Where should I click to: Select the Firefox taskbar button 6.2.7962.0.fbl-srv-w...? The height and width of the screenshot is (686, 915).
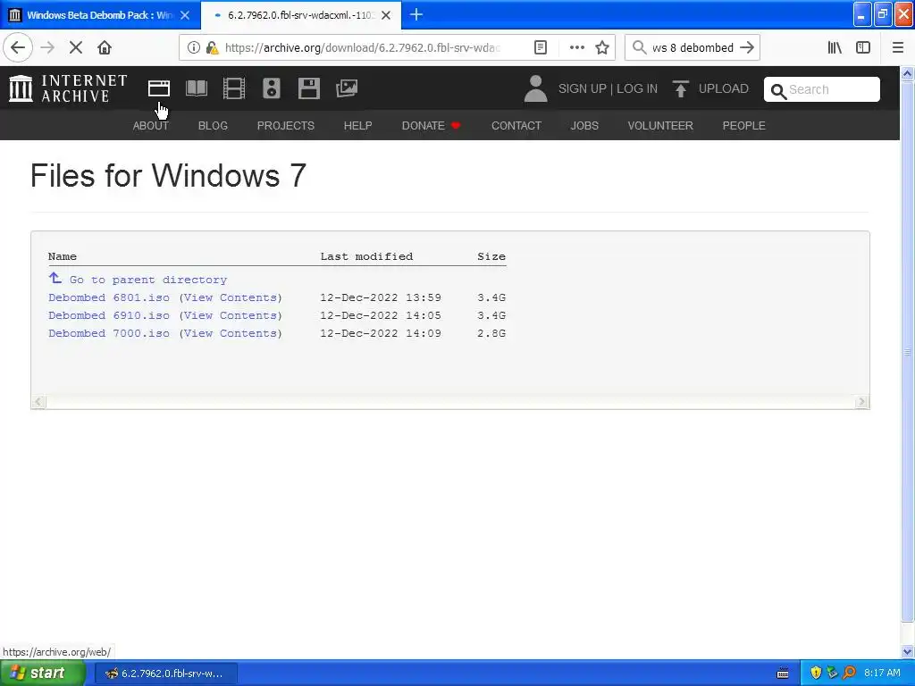tap(165, 673)
